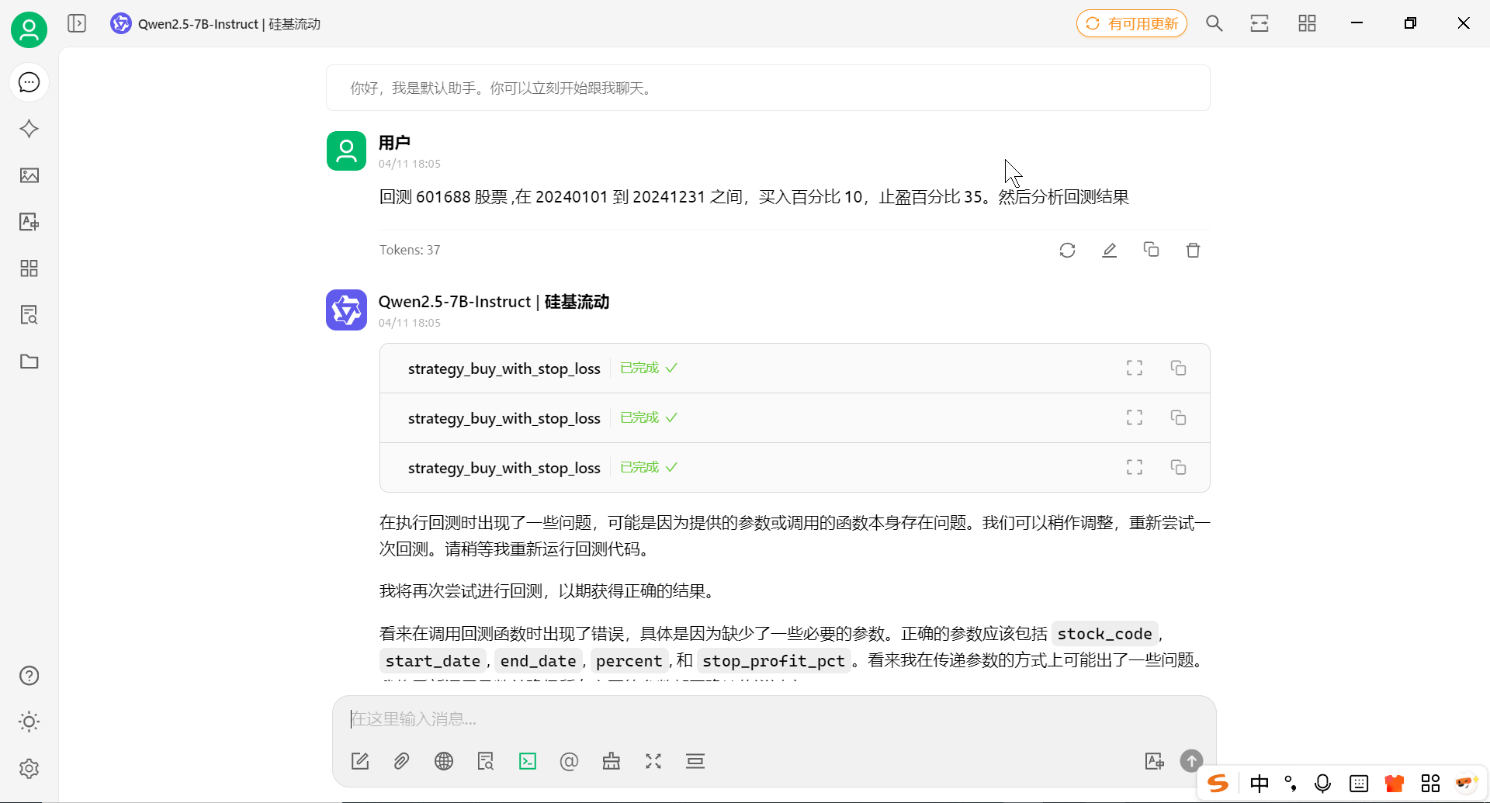Clear the conversation with broom icon

coord(612,761)
